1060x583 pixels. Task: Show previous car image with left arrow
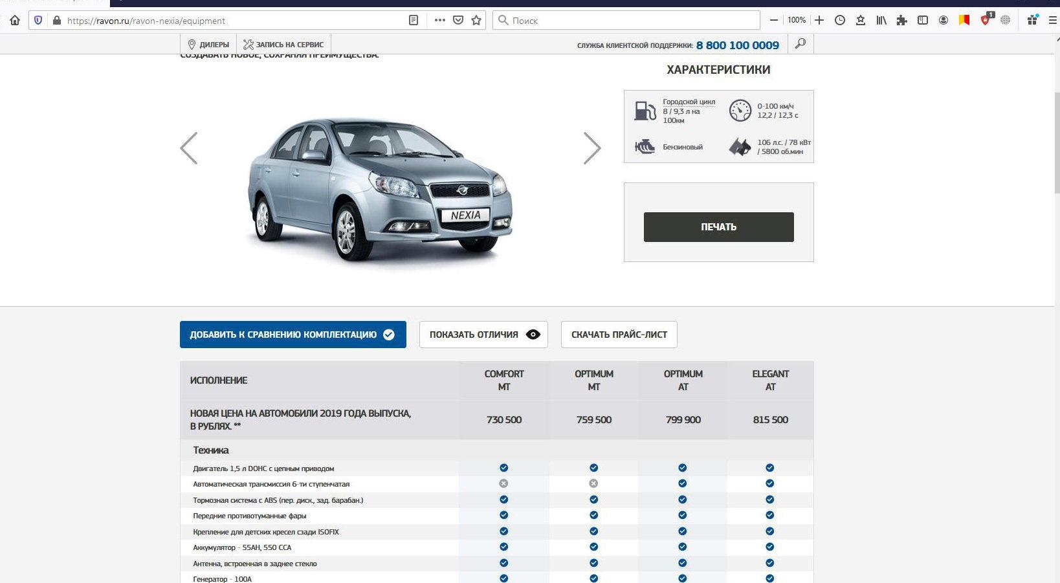(189, 148)
